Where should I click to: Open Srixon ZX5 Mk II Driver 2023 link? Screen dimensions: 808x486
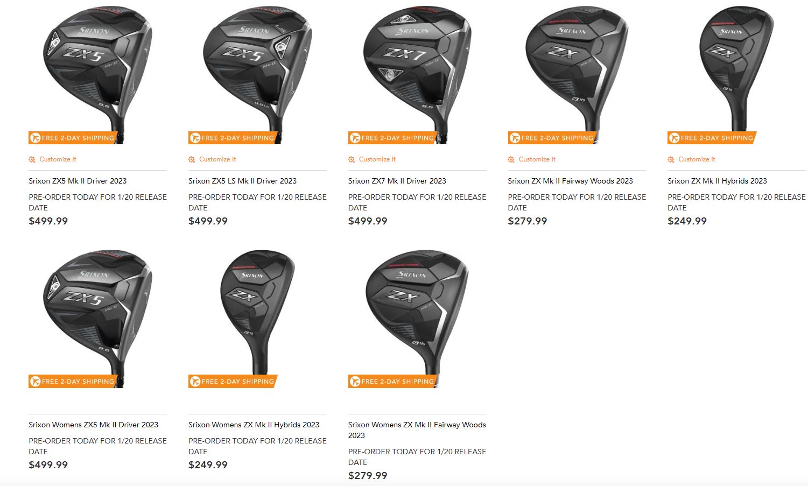point(78,181)
